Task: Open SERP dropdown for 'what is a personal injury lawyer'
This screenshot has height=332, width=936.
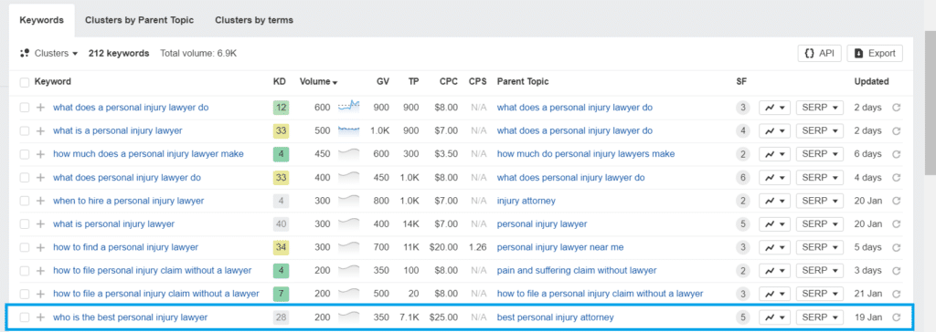Action: (820, 131)
